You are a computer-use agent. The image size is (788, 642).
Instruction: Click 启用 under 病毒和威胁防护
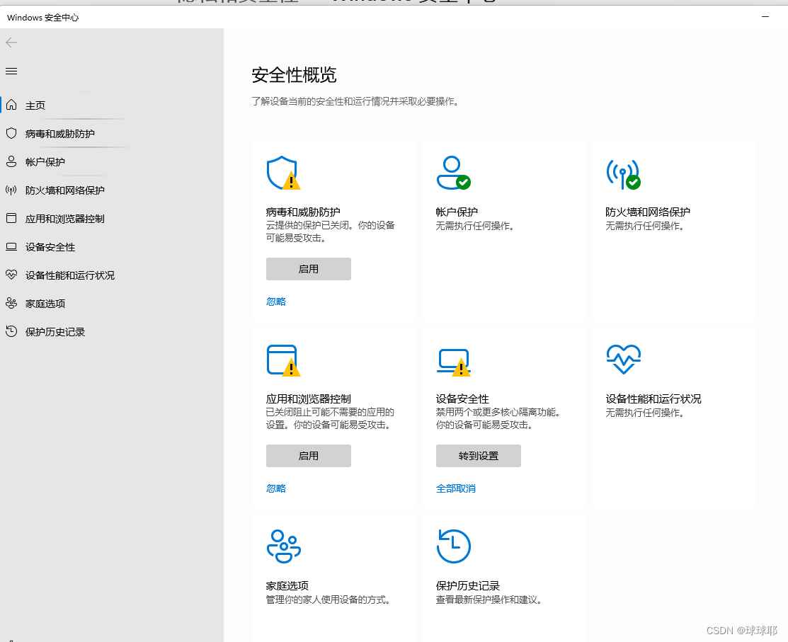point(308,268)
